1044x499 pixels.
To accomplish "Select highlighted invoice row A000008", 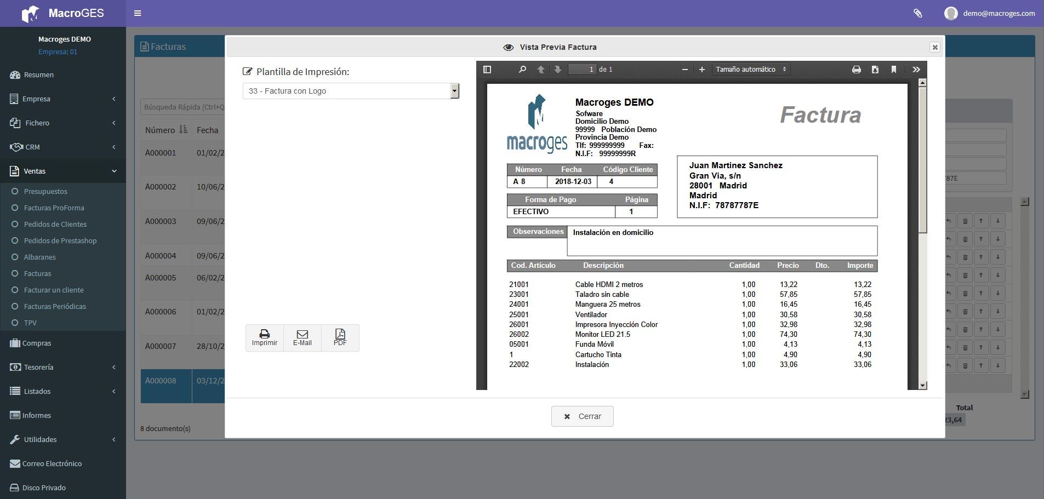I will [x=182, y=386].
